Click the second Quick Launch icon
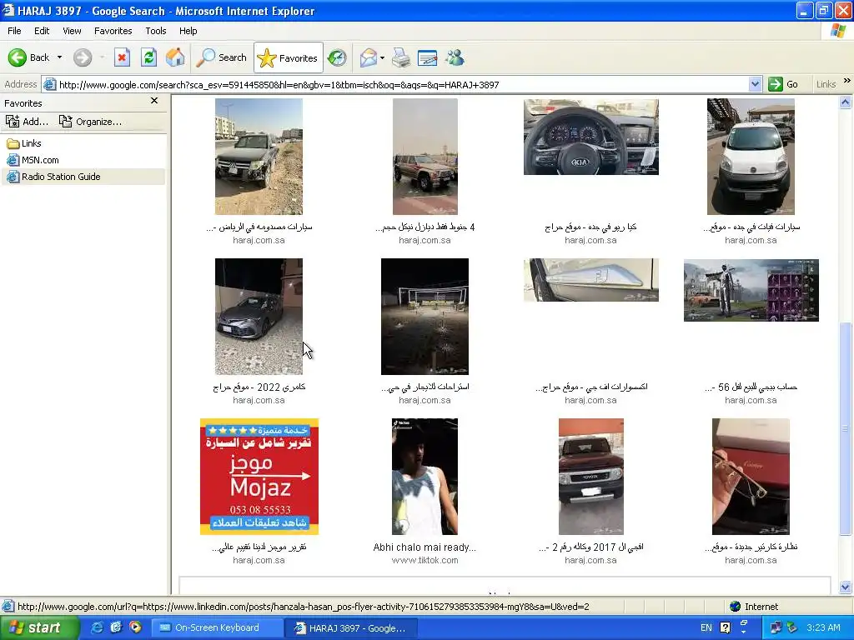 pyautogui.click(x=116, y=627)
